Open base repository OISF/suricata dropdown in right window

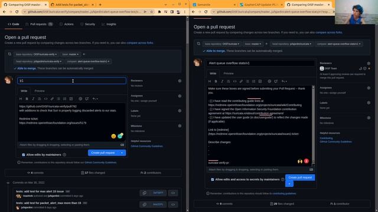point(222,44)
